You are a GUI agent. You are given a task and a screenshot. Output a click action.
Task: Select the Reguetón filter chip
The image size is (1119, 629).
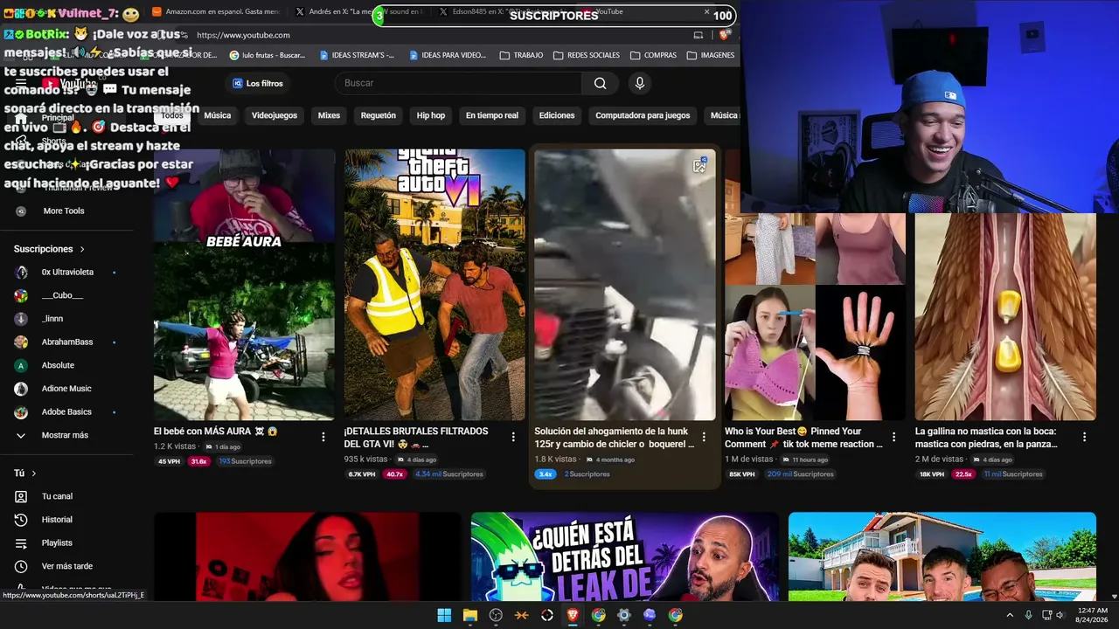tap(379, 115)
